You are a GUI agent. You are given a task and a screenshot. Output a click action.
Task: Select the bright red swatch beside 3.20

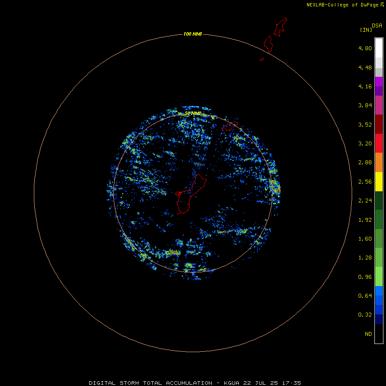click(x=379, y=143)
